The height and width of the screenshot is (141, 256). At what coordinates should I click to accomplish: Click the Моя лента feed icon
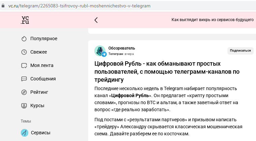pyautogui.click(x=24, y=66)
